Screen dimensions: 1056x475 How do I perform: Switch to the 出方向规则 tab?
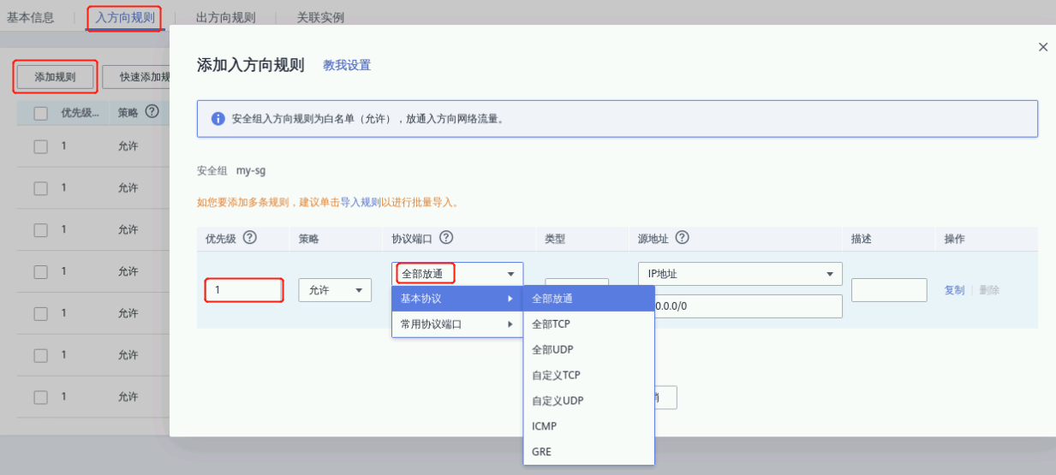225,17
